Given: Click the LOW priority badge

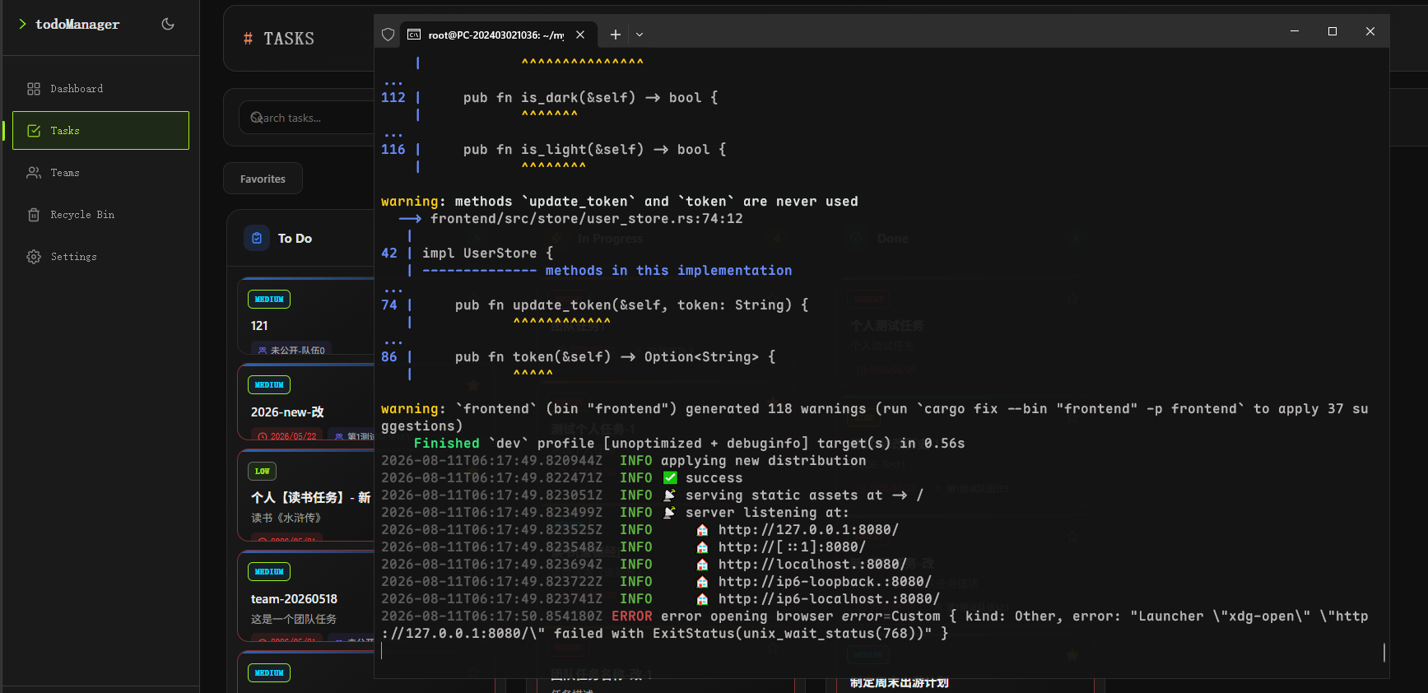Looking at the screenshot, I should [262, 472].
